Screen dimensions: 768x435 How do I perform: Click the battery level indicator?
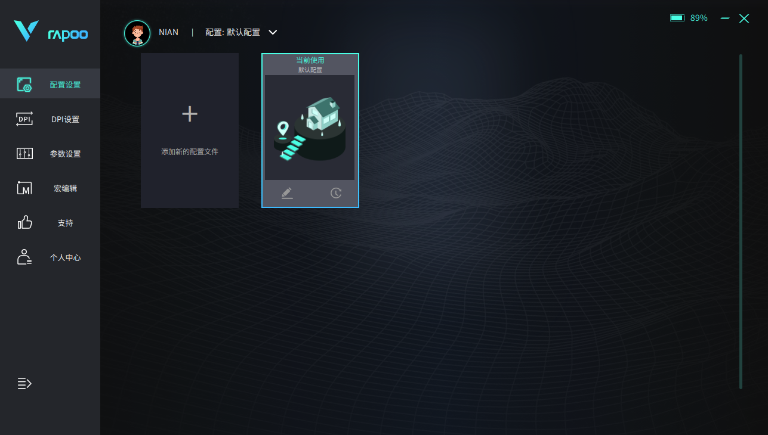click(x=689, y=18)
